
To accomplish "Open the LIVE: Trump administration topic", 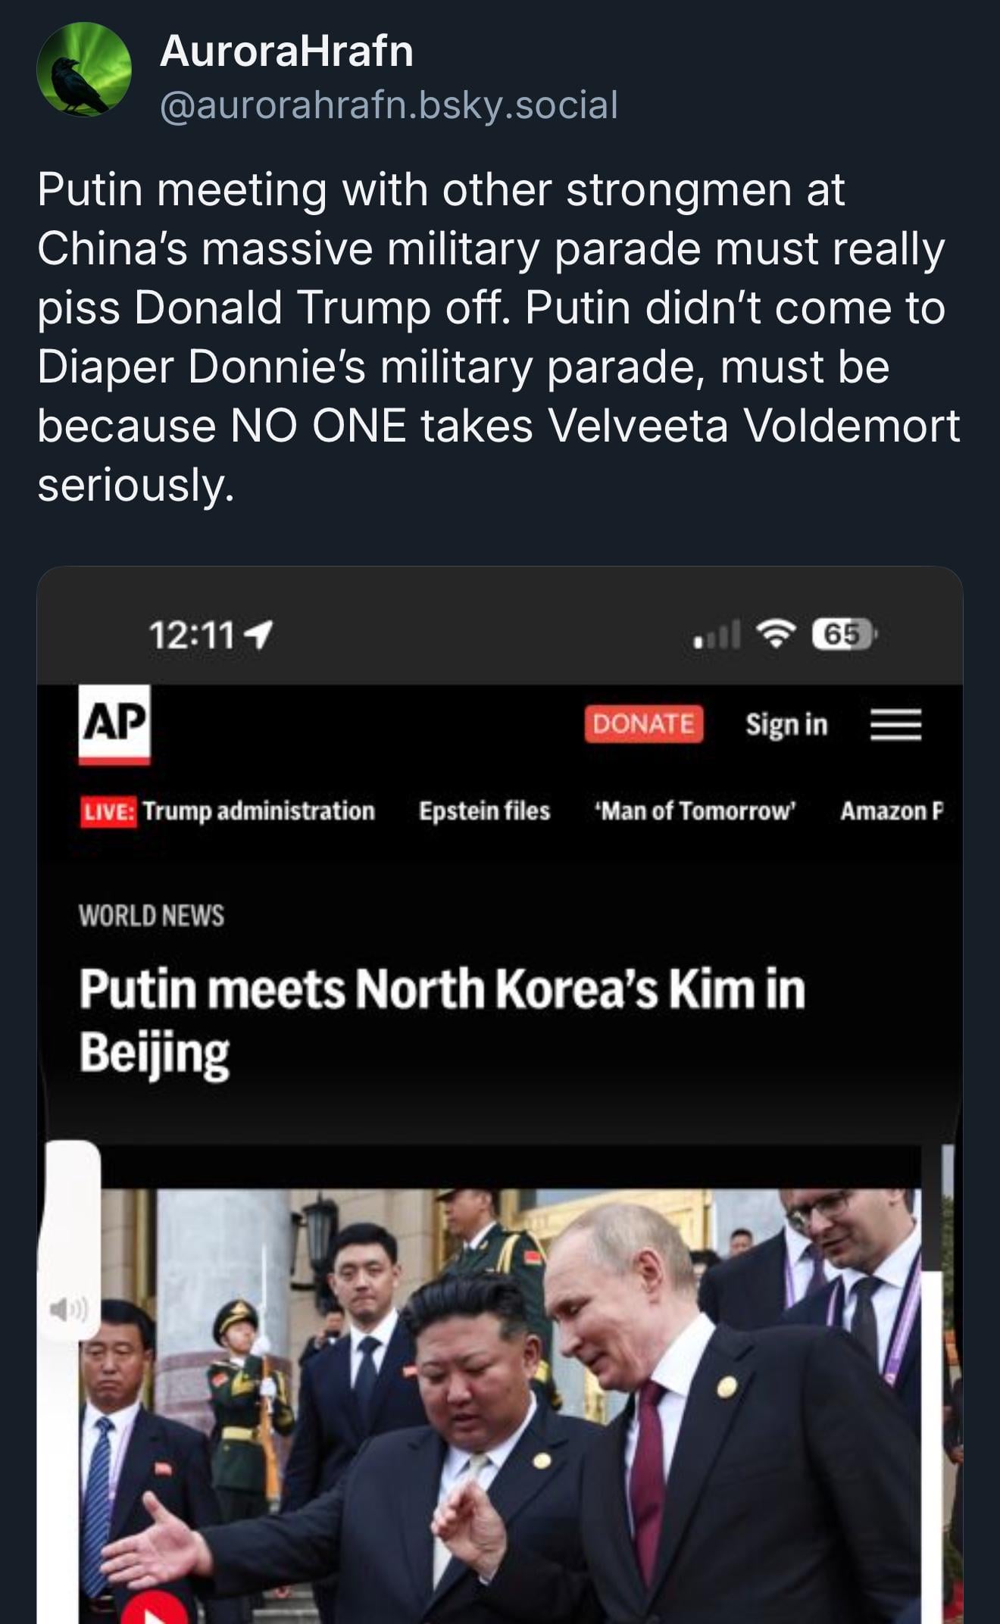I will [x=227, y=811].
